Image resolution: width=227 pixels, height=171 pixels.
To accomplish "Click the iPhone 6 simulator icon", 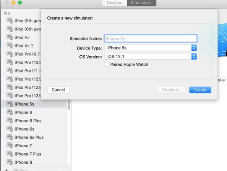I will coord(10,112).
